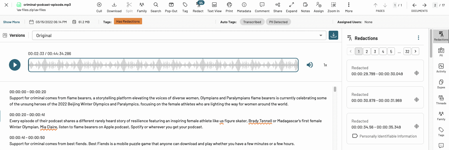Viewport: 449px width, 150px height.
Task: Click the transcript scrollbar thumb
Action: (335, 89)
